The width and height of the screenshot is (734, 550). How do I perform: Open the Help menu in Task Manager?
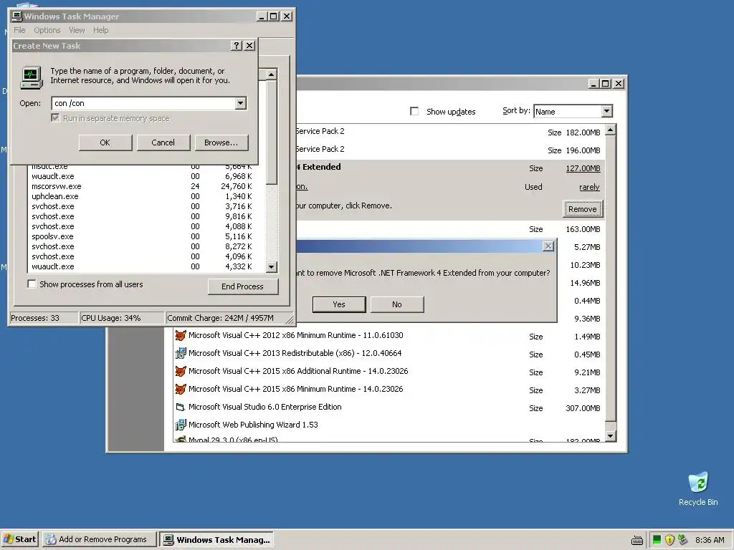tap(100, 30)
